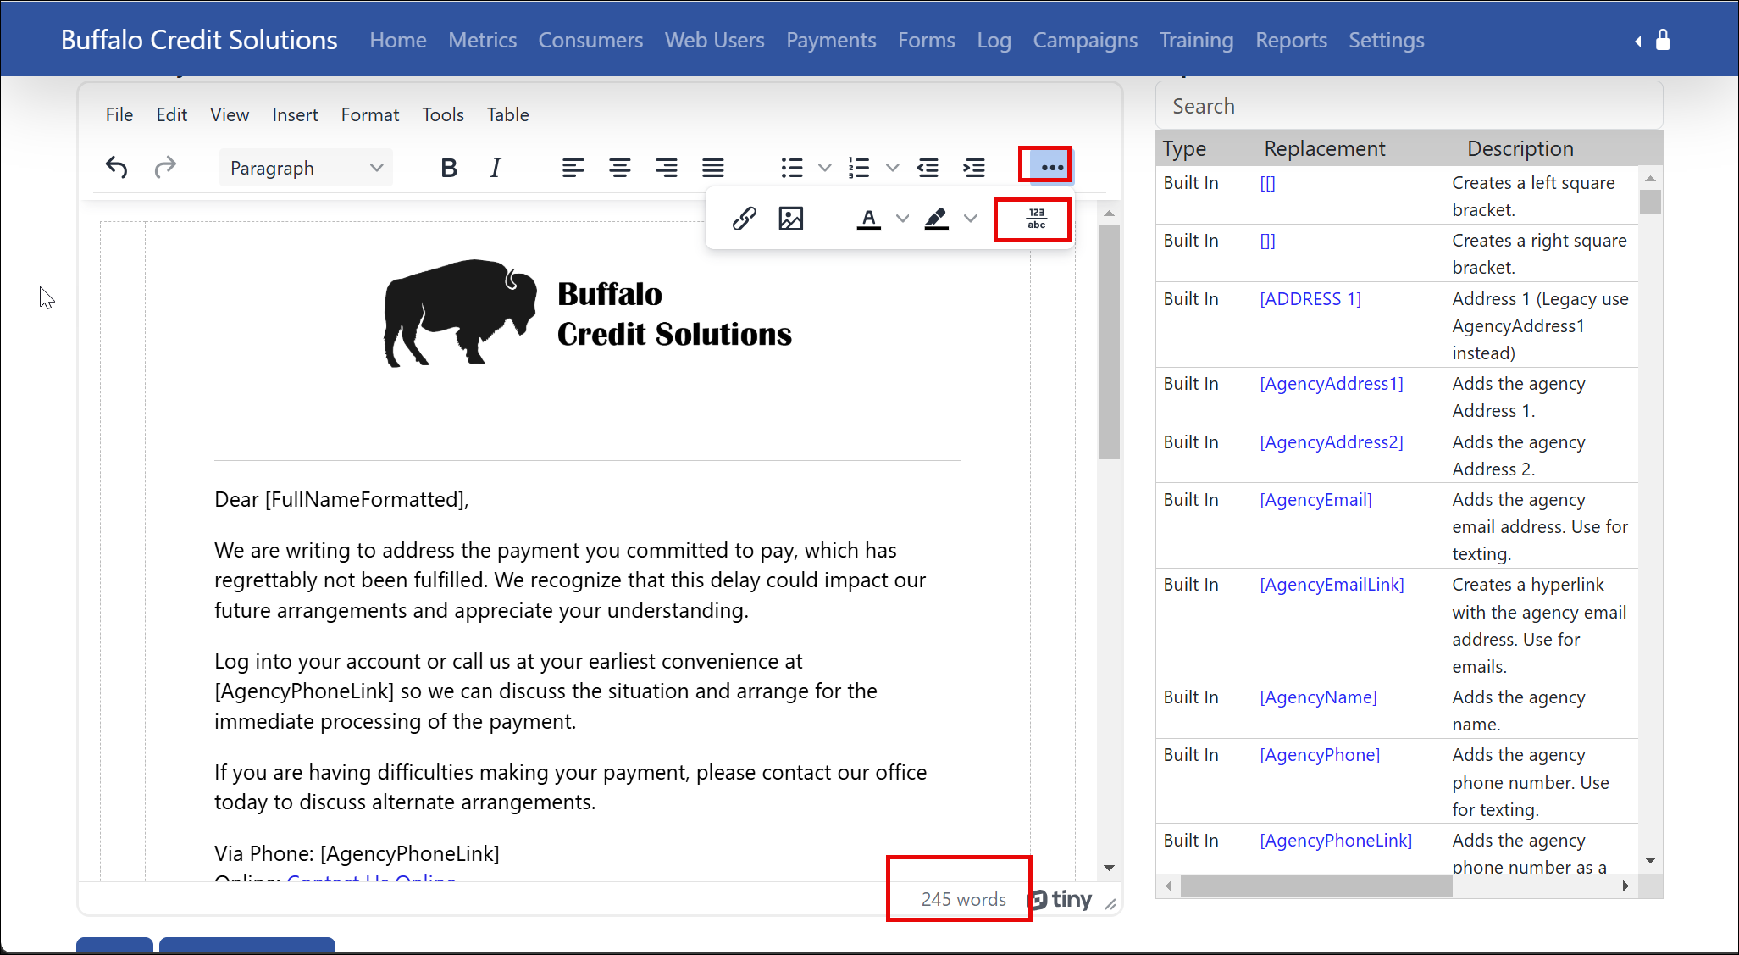Click the [AgencyEmailLink] replacement link

coord(1332,585)
